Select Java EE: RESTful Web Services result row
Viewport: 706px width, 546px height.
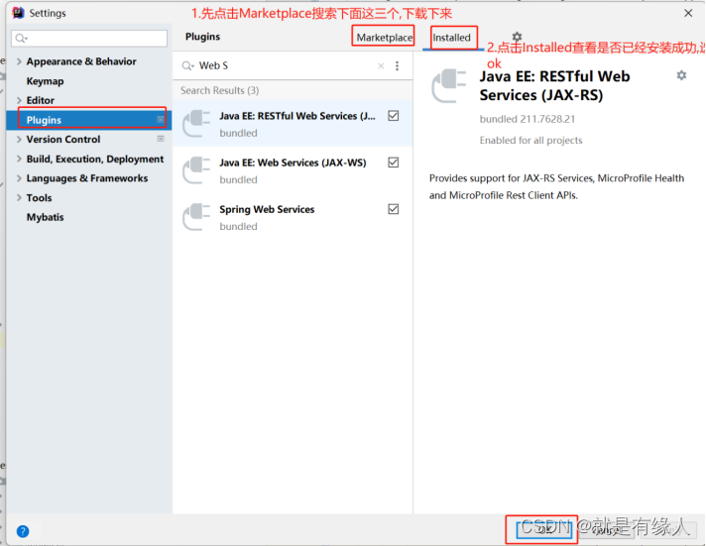[x=293, y=123]
